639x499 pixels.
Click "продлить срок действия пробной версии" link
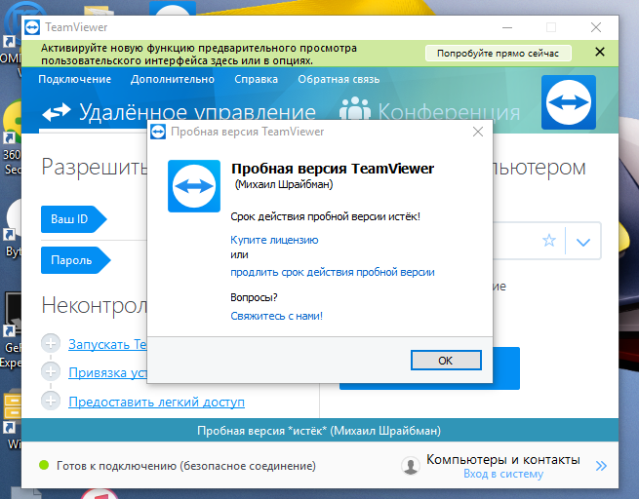point(333,272)
